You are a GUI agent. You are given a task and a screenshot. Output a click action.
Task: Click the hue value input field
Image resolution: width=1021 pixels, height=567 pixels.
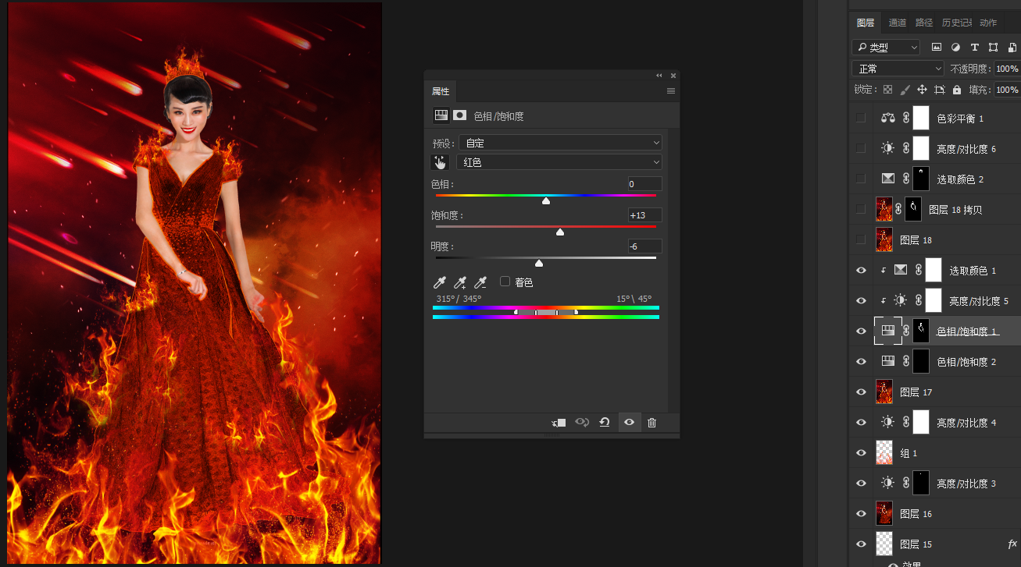[644, 184]
